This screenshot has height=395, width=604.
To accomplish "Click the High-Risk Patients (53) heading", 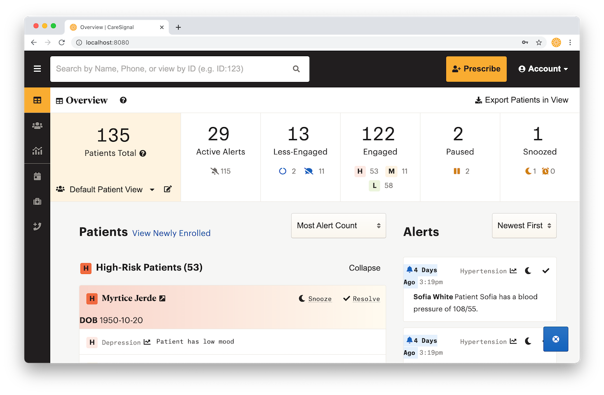I will 149,267.
